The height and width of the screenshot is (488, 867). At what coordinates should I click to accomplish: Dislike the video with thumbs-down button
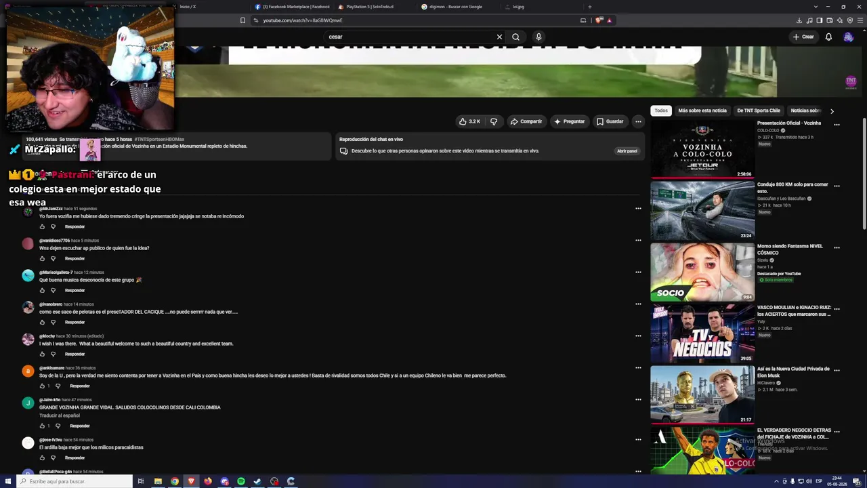(x=494, y=121)
